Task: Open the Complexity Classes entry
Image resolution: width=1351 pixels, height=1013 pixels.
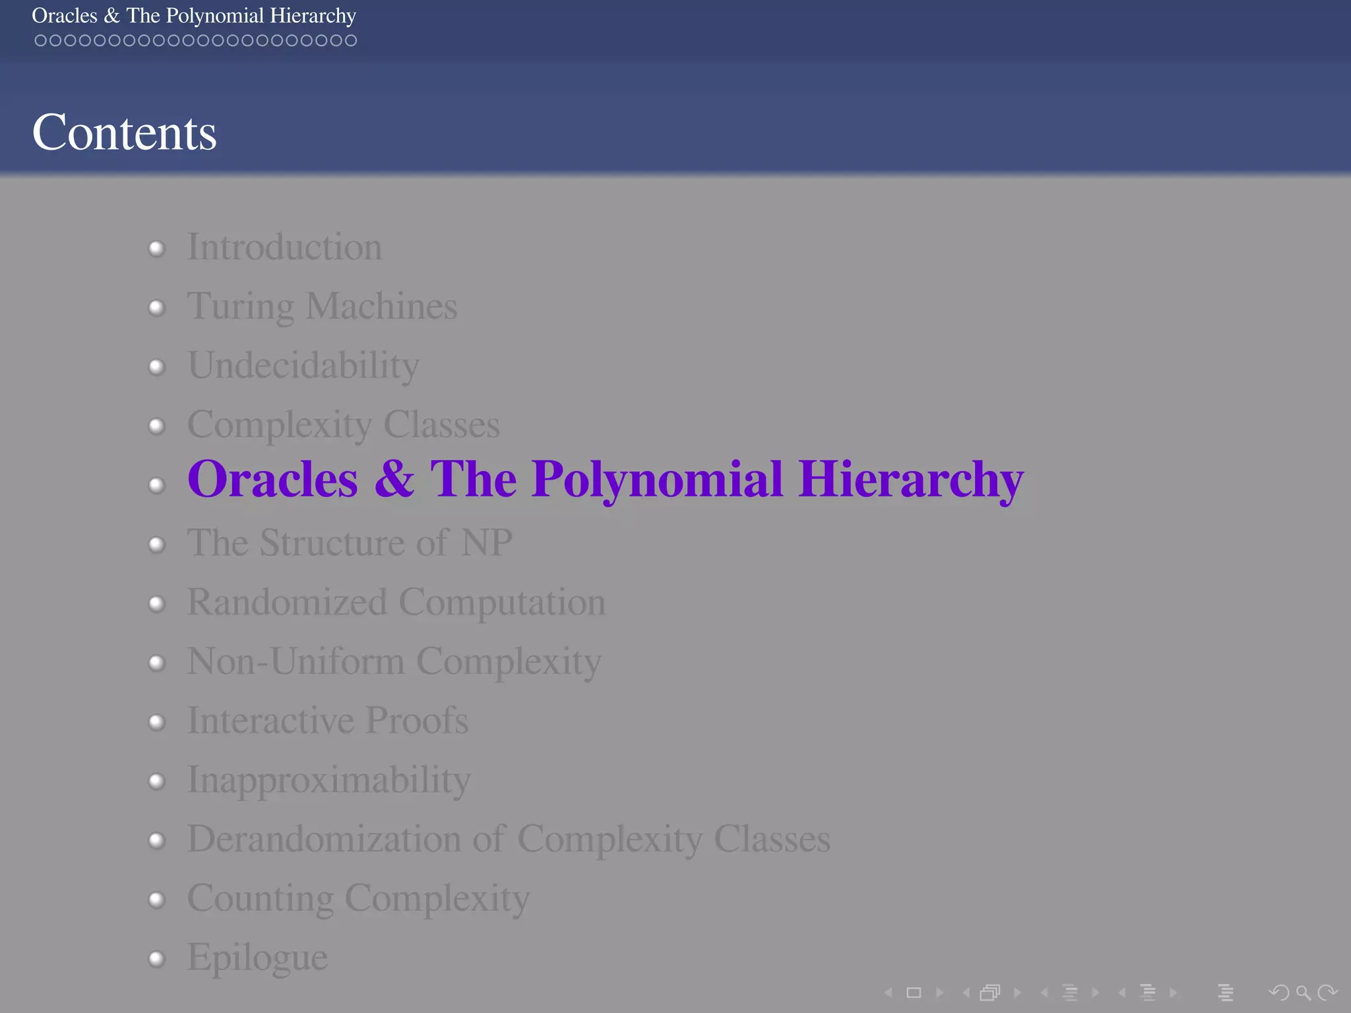Action: pos(343,425)
